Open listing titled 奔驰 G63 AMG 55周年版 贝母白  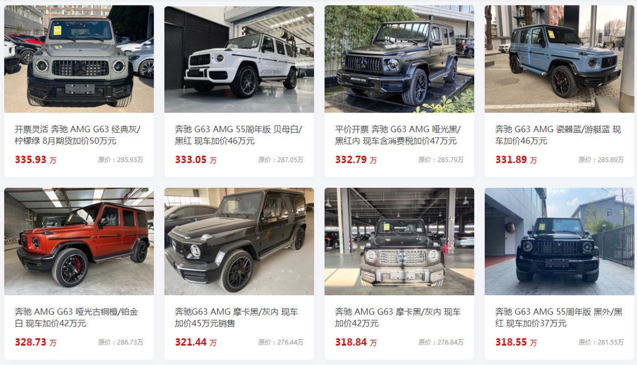tap(239, 135)
